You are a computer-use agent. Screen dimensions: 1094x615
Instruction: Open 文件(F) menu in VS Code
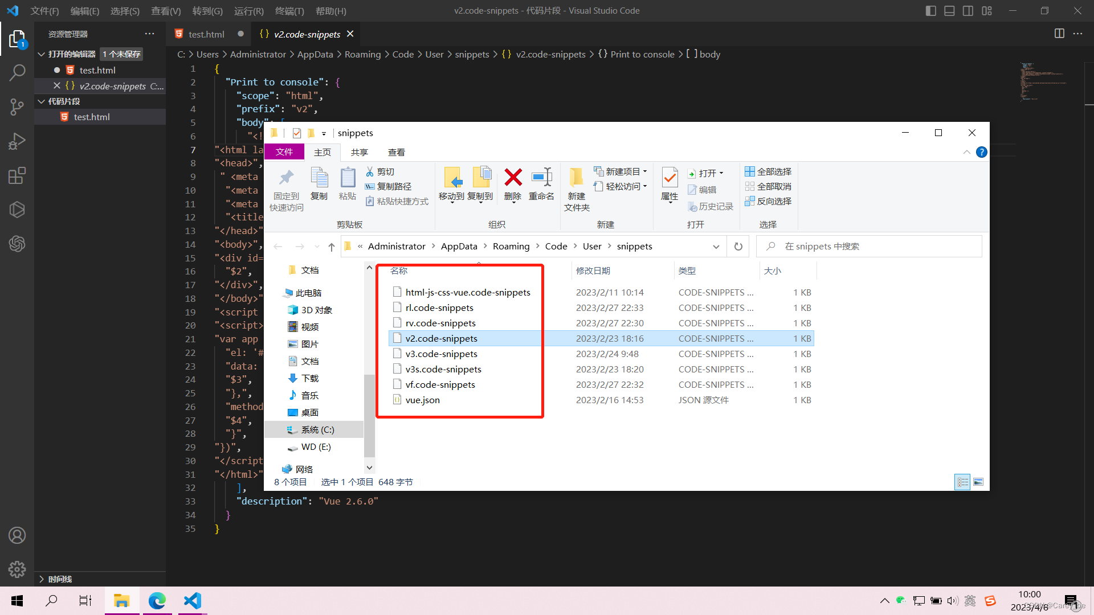tap(44, 11)
